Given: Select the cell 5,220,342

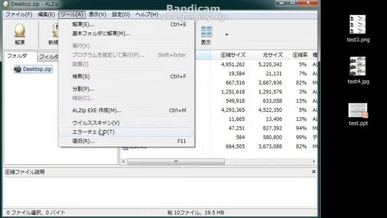Looking at the screenshot, I should [270, 65].
